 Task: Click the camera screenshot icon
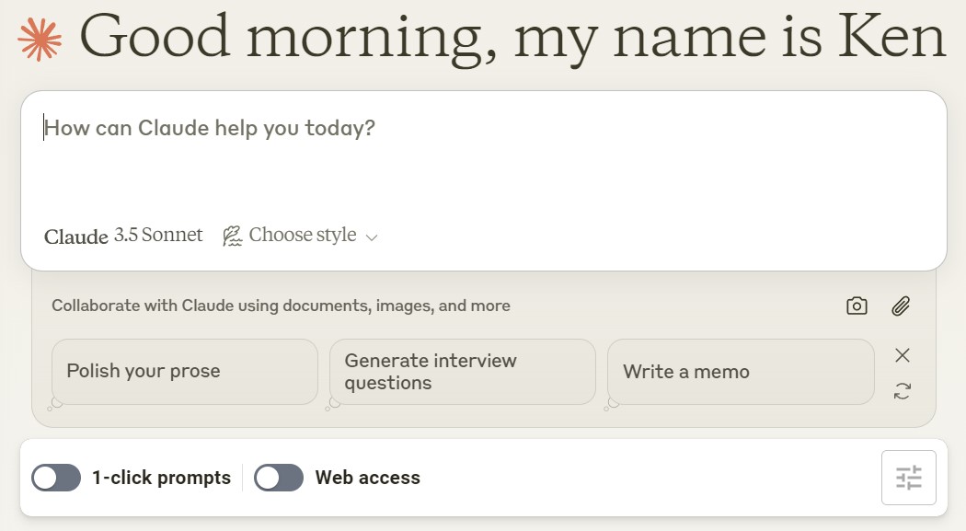857,306
